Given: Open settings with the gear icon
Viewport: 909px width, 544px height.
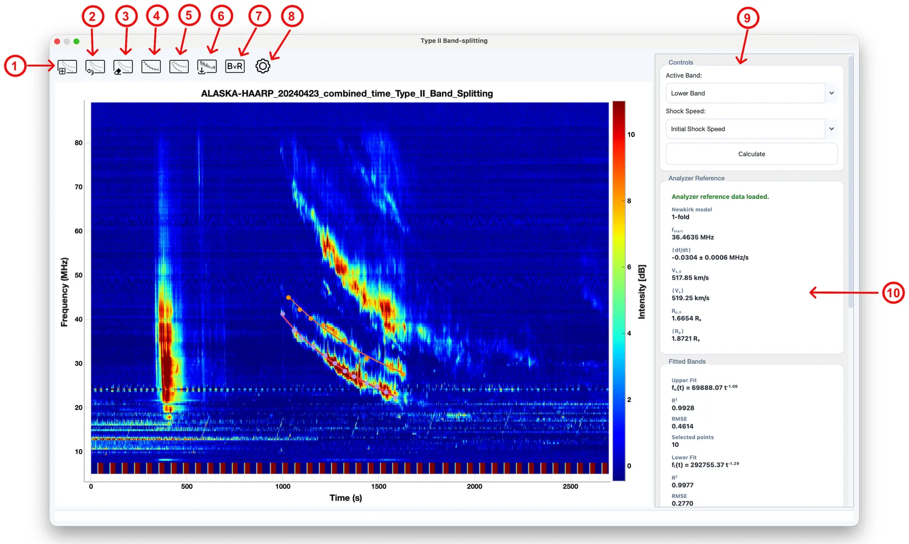Looking at the screenshot, I should pos(262,66).
